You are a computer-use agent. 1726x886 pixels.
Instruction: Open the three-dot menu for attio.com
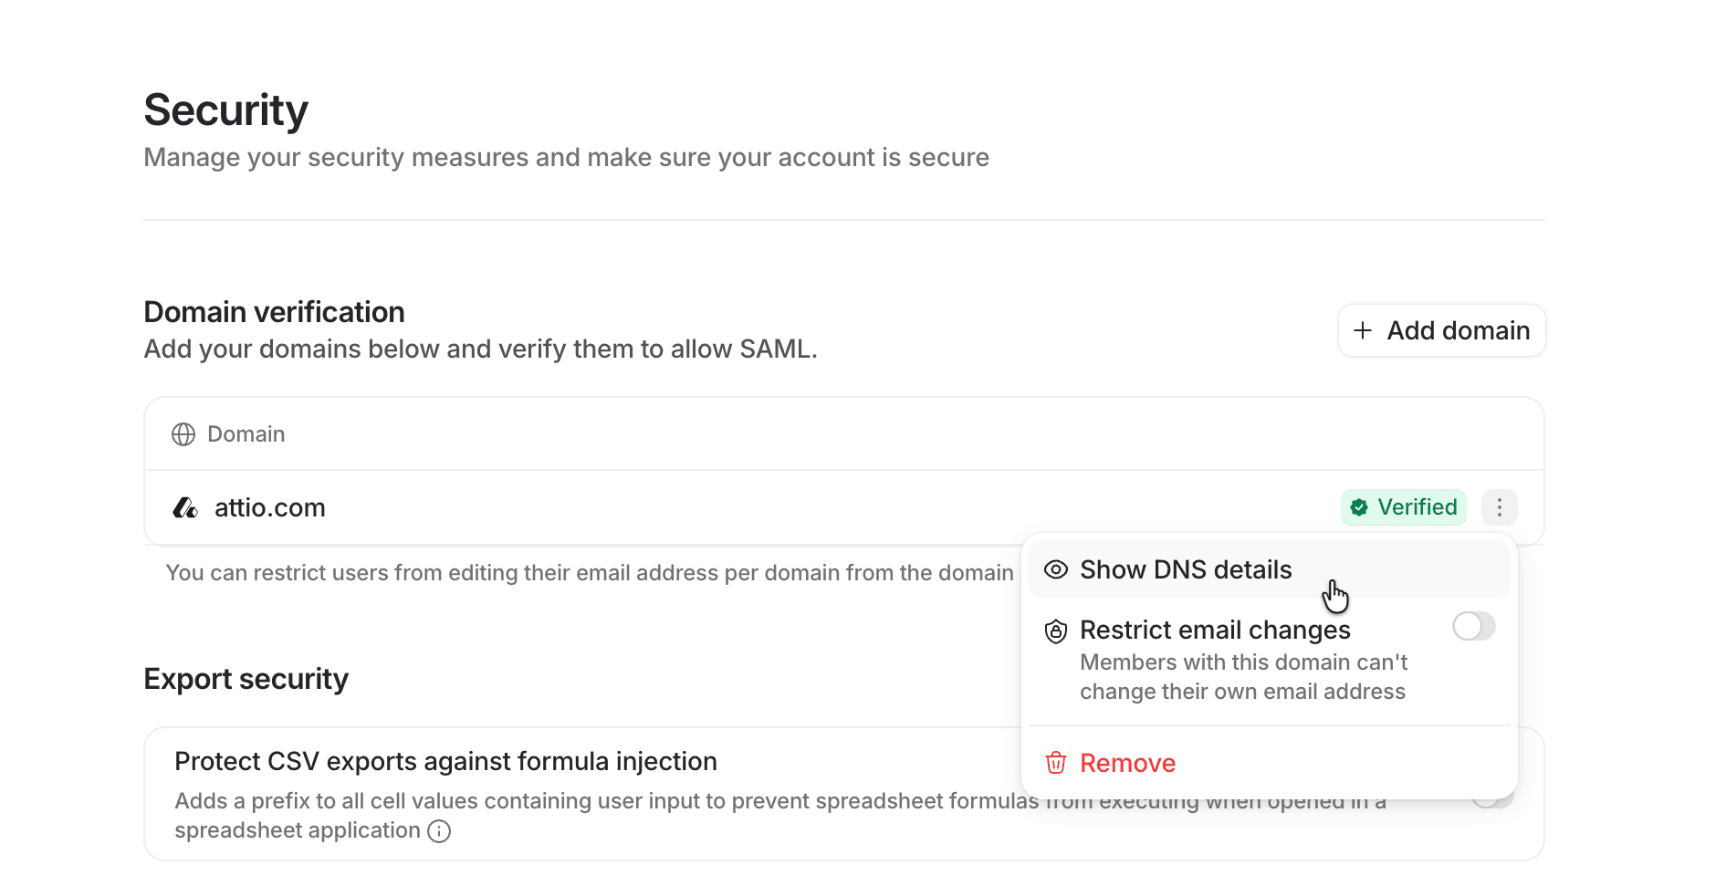(x=1499, y=507)
